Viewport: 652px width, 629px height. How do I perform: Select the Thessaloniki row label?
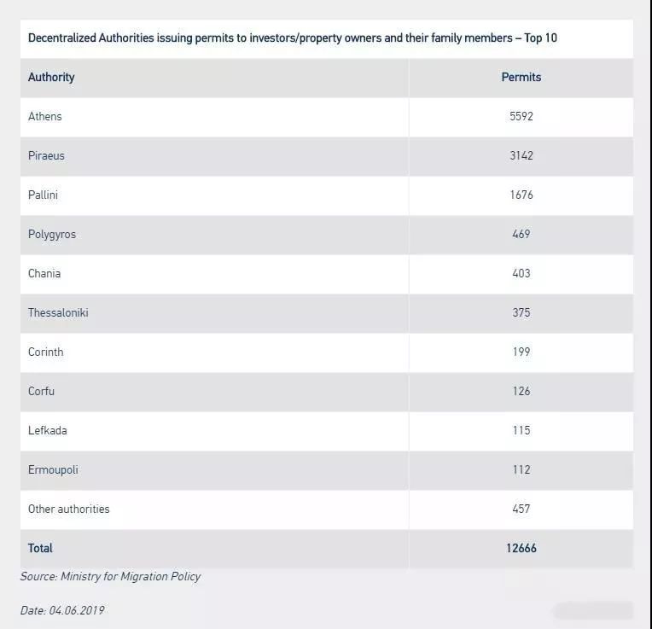pos(58,312)
